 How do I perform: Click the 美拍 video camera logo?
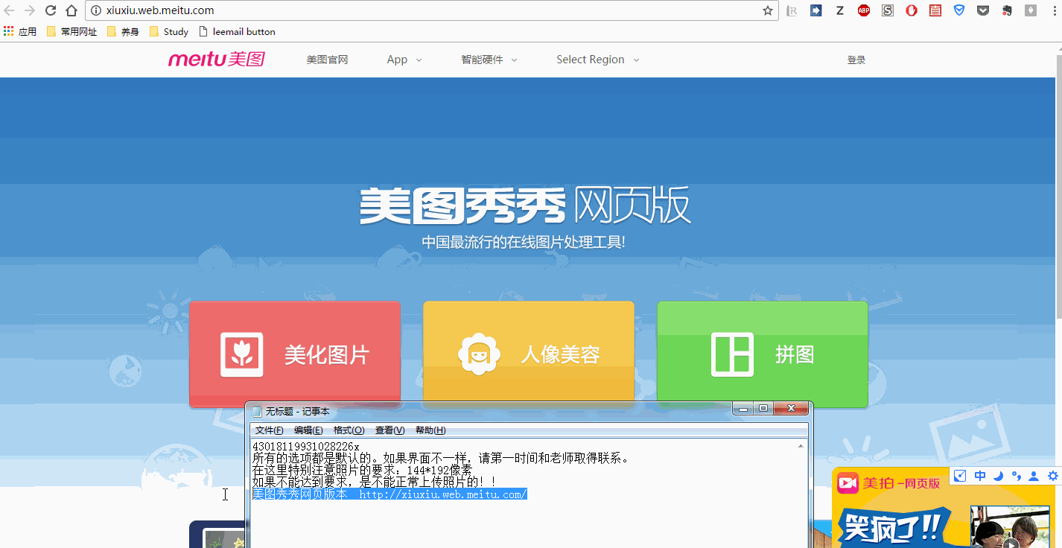[x=848, y=483]
